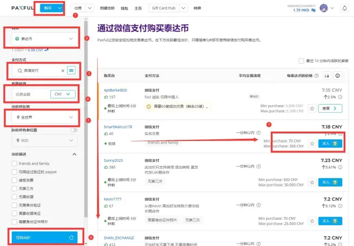Check the 'friends and family' checkbox
354x246 pixels.
[14, 163]
